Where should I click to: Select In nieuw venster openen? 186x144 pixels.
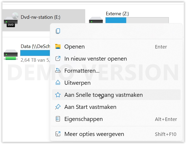pyautogui.click(x=95, y=59)
